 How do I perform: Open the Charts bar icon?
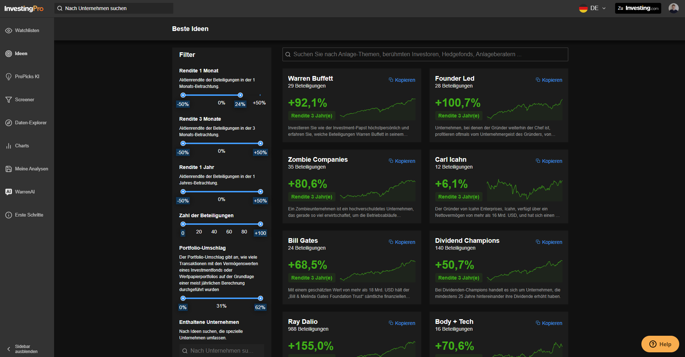(x=9, y=146)
